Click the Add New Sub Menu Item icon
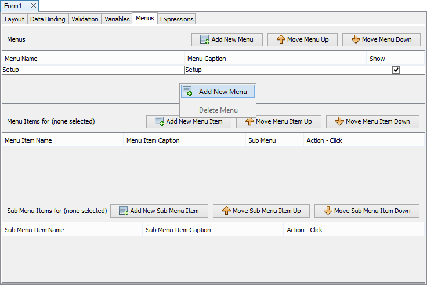 pyautogui.click(x=124, y=211)
